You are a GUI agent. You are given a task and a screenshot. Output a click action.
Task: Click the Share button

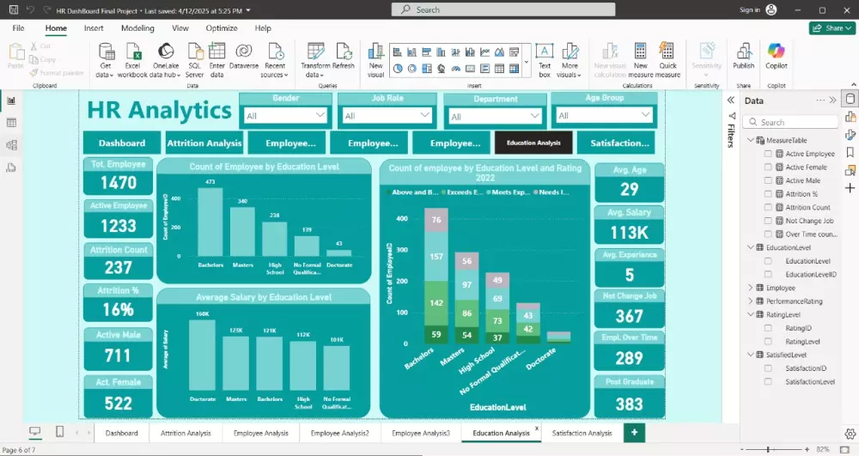pyautogui.click(x=832, y=28)
